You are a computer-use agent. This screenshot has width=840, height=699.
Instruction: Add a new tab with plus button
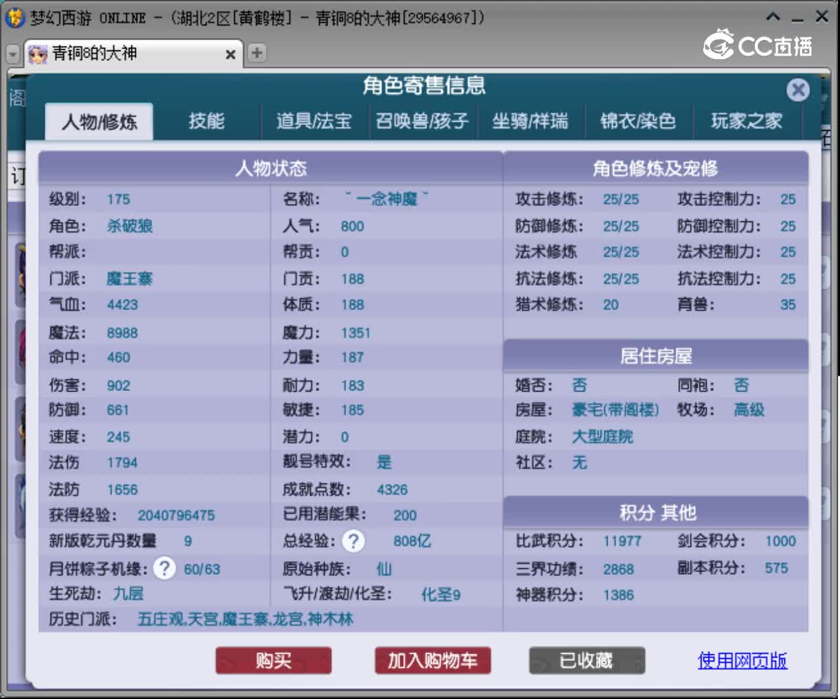click(257, 52)
